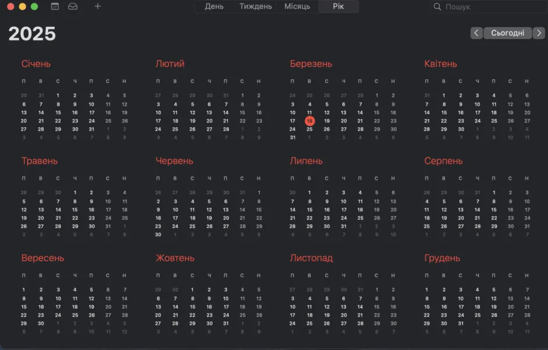Open the Серпень month
The image size is (548, 350).
[443, 161]
